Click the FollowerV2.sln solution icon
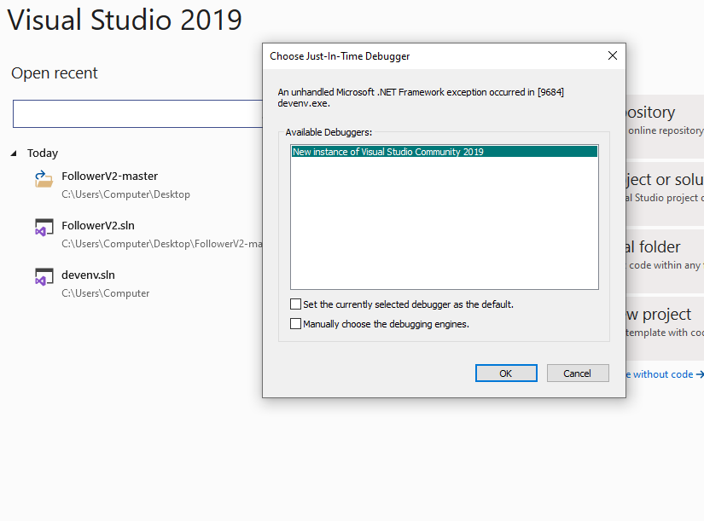704x521 pixels. pos(44,228)
